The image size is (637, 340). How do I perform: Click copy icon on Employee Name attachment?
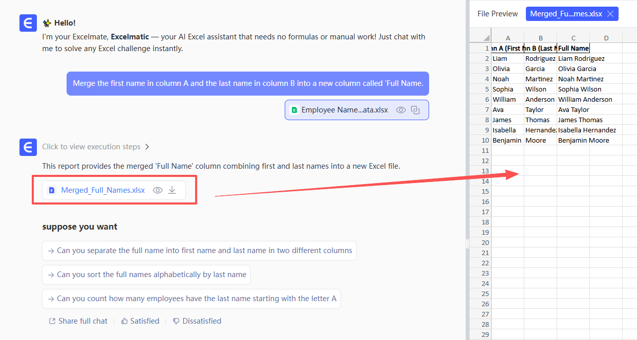pos(416,110)
